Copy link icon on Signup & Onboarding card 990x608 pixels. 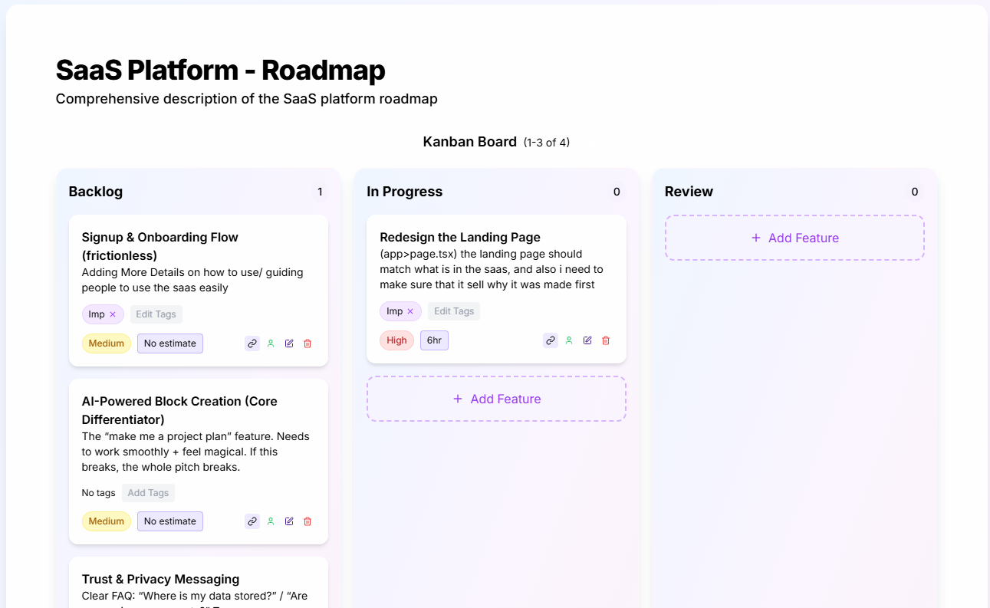tap(252, 343)
